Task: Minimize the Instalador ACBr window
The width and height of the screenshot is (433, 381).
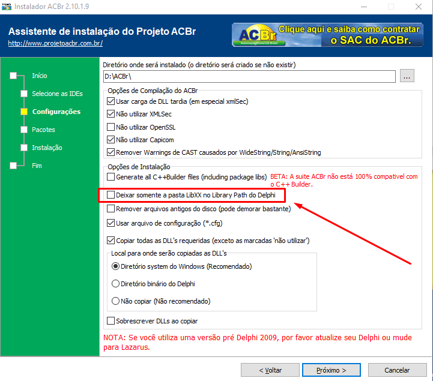Action: pos(364,7)
